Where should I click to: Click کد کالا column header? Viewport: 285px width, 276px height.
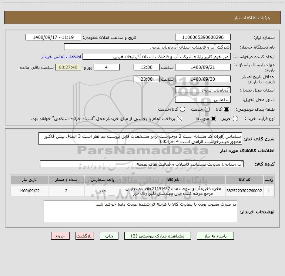point(244,180)
